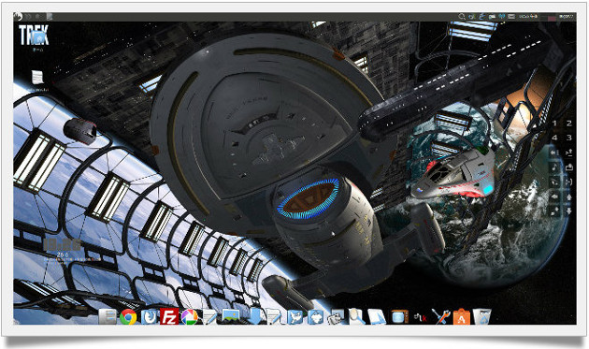Switch to workspace 2 in the side widget
Screen dimensions: 589x349
[568, 124]
